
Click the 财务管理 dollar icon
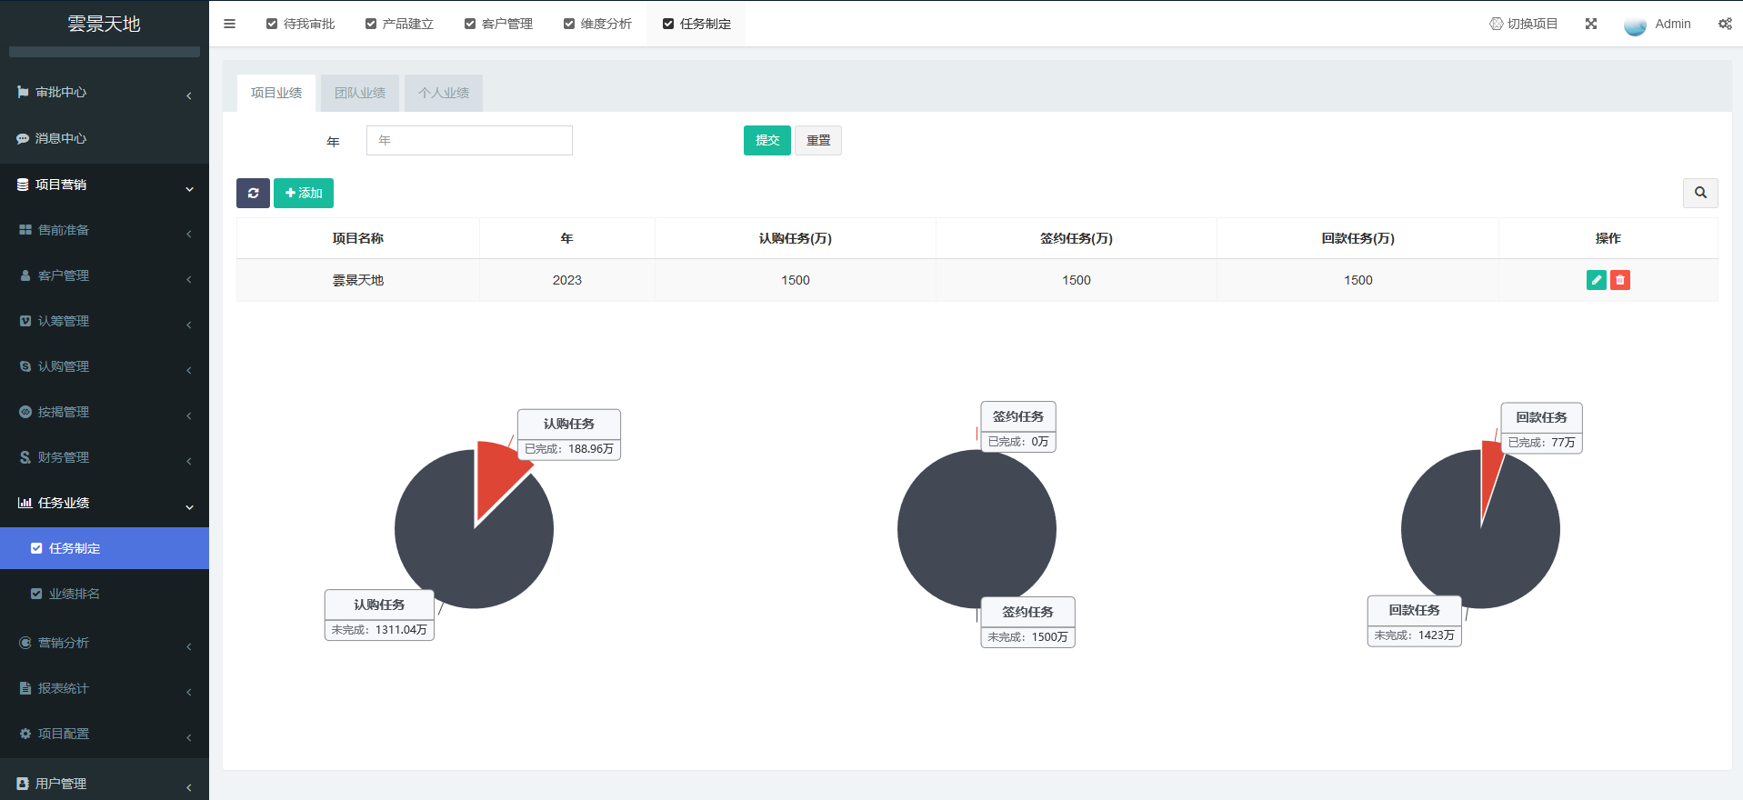coord(25,457)
